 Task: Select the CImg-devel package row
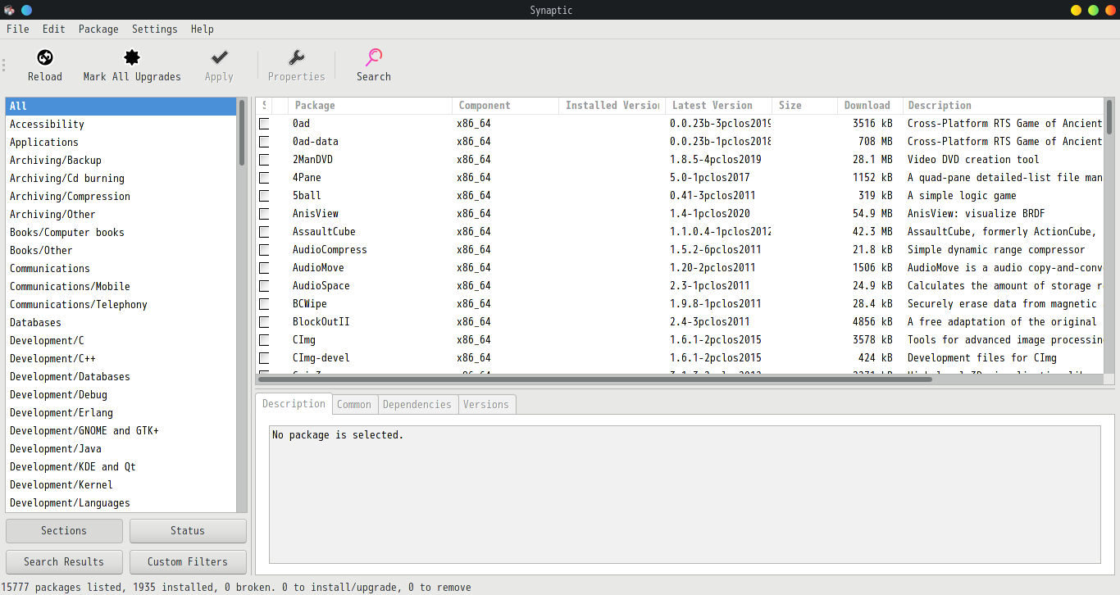tap(680, 358)
